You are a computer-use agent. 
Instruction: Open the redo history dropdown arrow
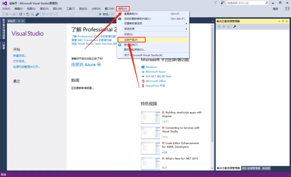(55, 14)
